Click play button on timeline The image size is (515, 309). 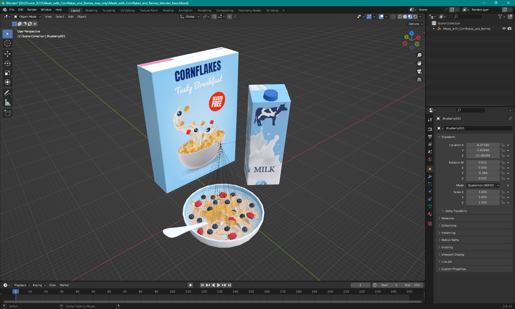(218, 285)
